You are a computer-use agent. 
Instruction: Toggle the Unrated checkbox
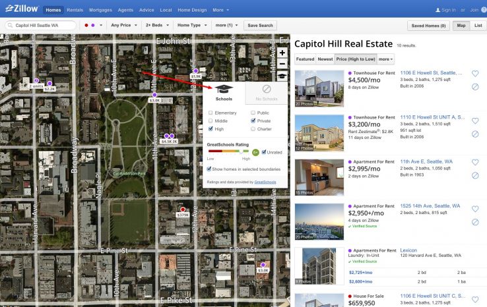point(264,152)
